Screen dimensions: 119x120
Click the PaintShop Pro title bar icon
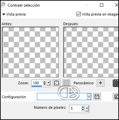pyautogui.click(x=3, y=5)
